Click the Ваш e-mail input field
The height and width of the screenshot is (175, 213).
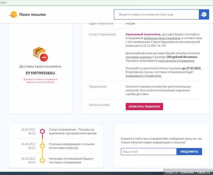click(149, 152)
